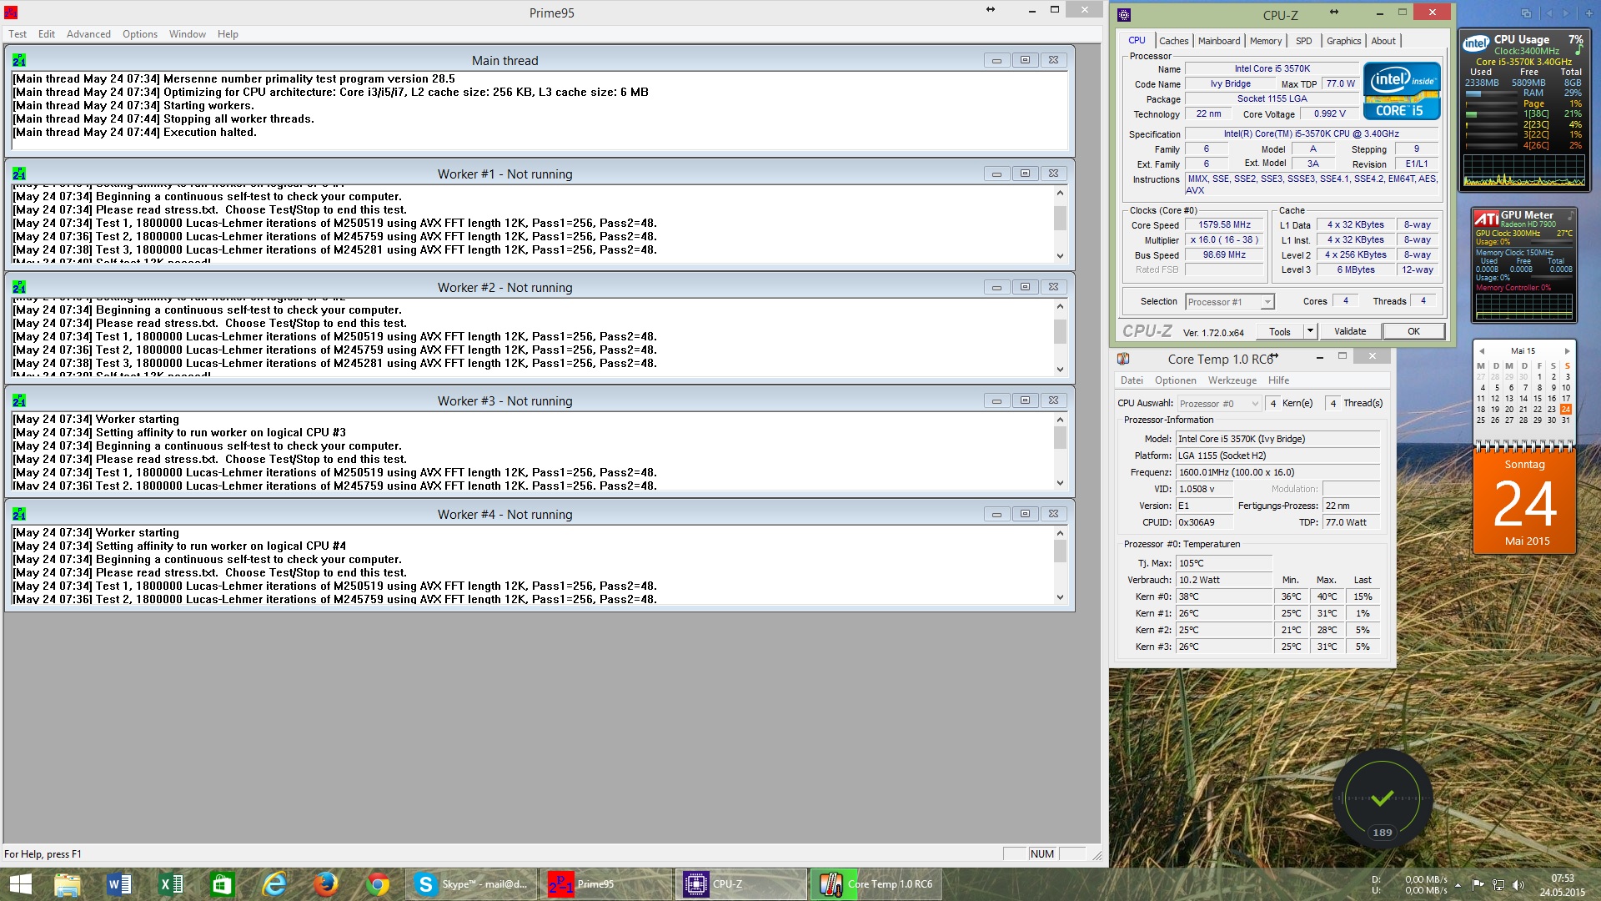The image size is (1601, 901).
Task: Click the Worker #1 window icon
Action: click(19, 174)
